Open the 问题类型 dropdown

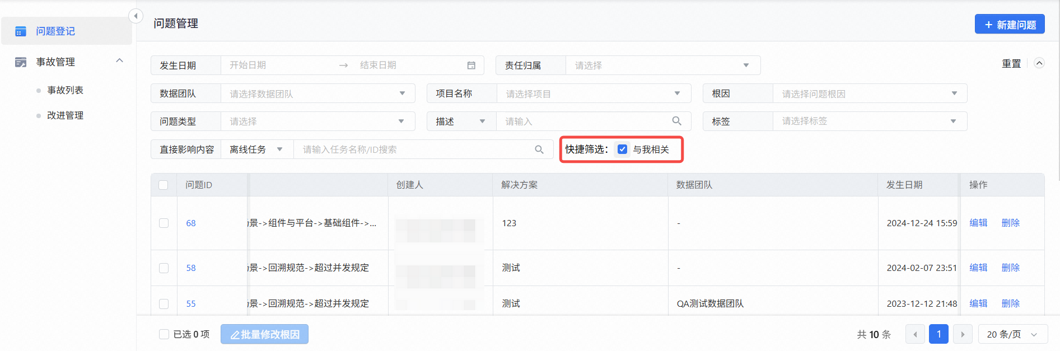[x=317, y=121]
